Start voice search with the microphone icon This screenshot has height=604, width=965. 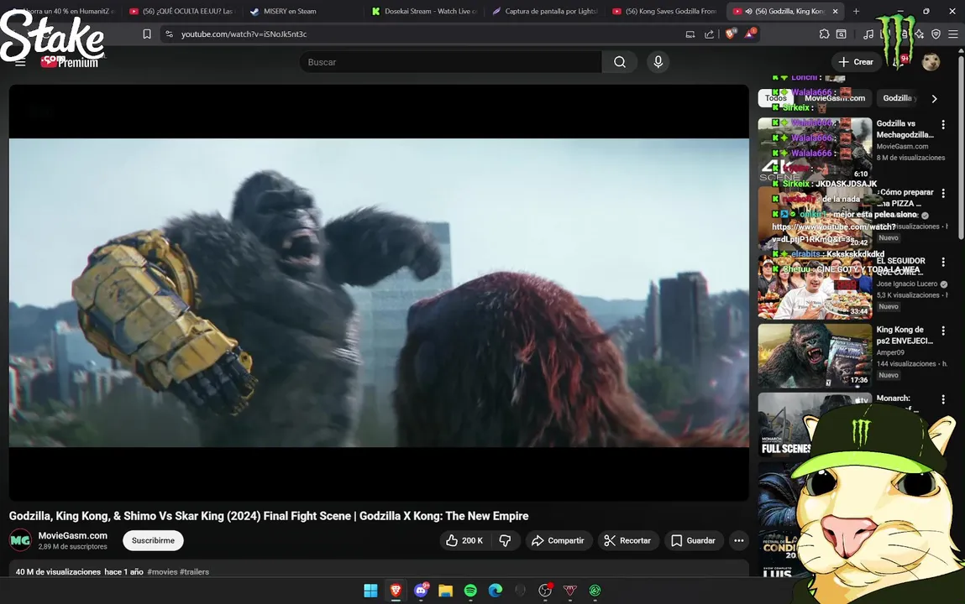coord(658,62)
